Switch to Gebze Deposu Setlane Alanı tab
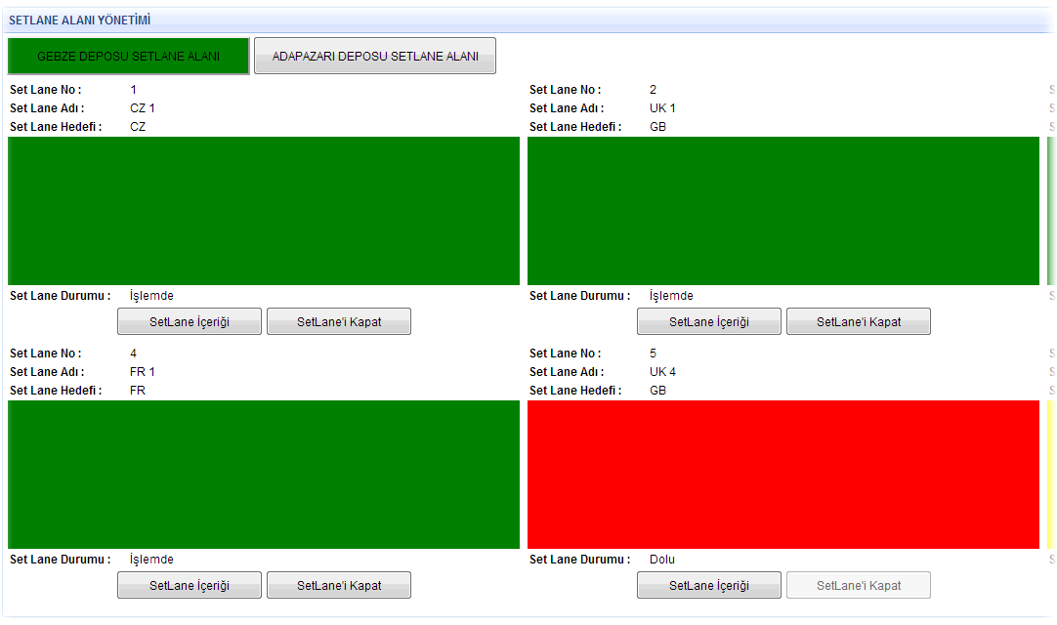The width and height of the screenshot is (1057, 625). tap(128, 57)
